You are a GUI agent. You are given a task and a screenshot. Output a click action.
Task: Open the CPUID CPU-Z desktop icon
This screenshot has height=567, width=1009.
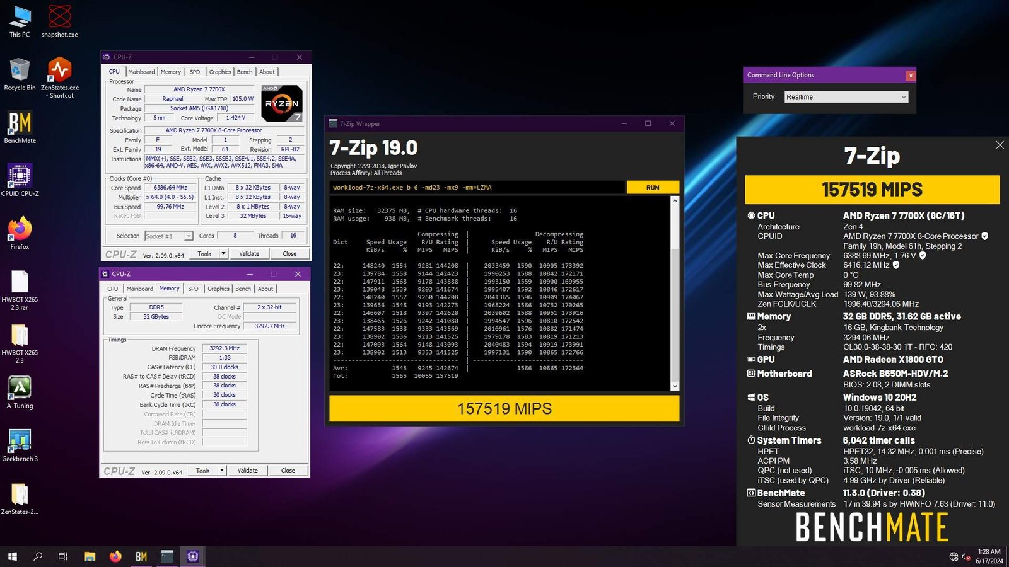pos(20,176)
